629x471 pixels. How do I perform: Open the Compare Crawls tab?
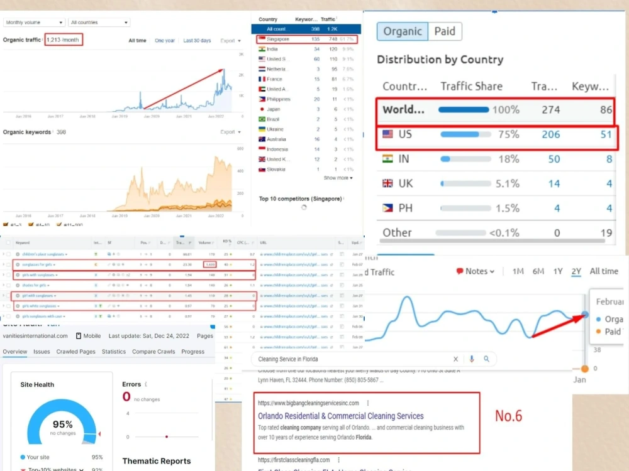coord(153,351)
